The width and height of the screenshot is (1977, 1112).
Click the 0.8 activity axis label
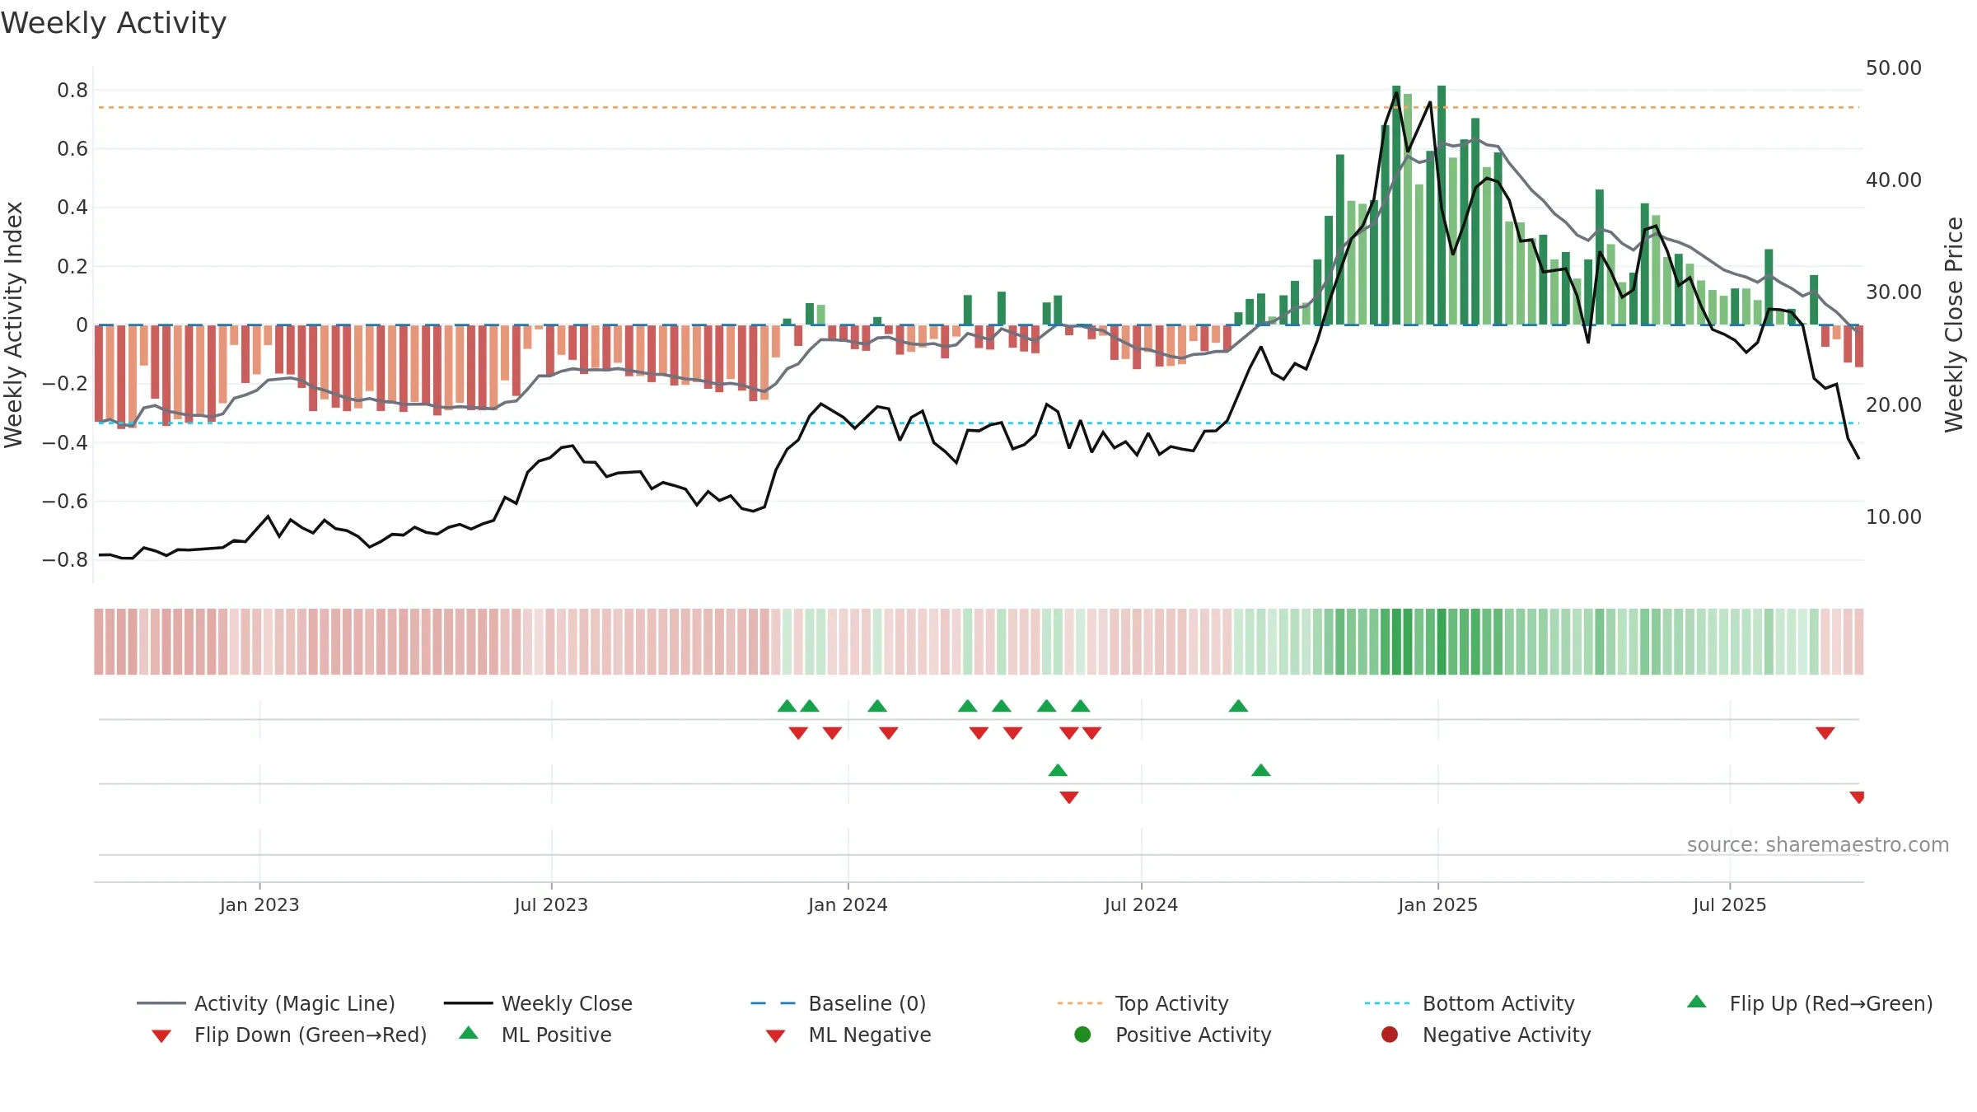tap(72, 91)
